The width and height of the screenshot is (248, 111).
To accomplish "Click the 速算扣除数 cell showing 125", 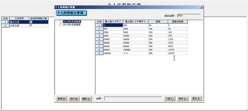I will (x=178, y=32).
